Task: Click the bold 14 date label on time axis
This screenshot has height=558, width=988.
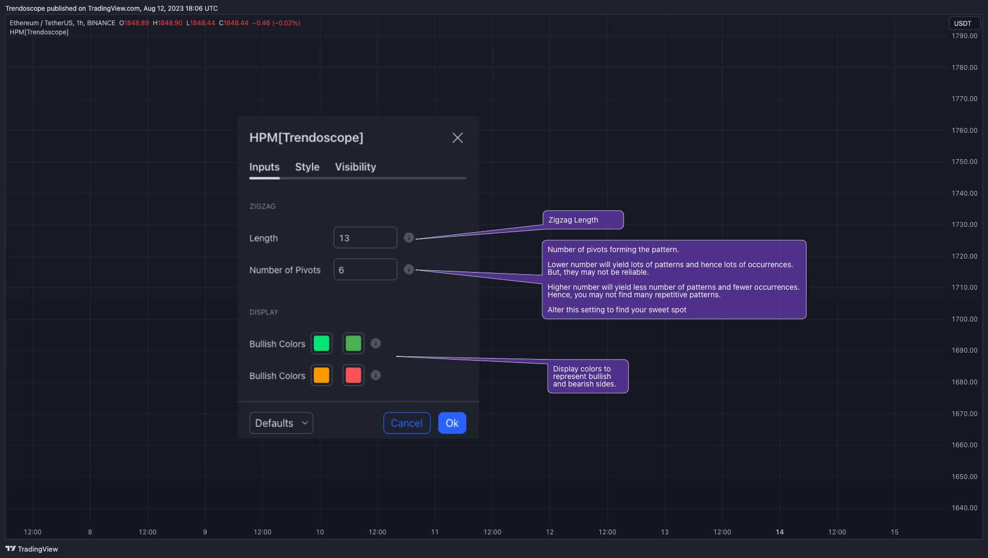Action: pyautogui.click(x=780, y=532)
